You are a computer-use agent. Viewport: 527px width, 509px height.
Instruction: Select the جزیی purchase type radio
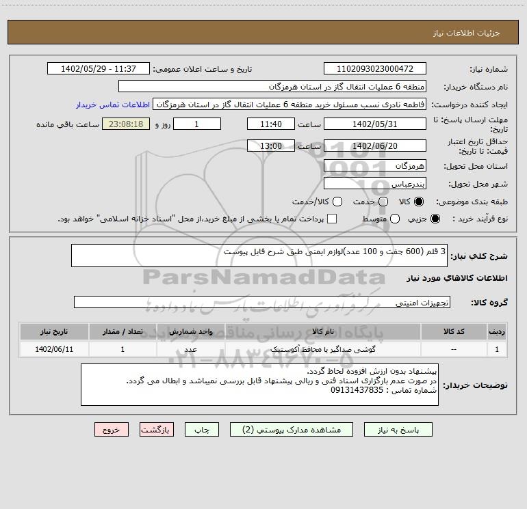coord(435,219)
